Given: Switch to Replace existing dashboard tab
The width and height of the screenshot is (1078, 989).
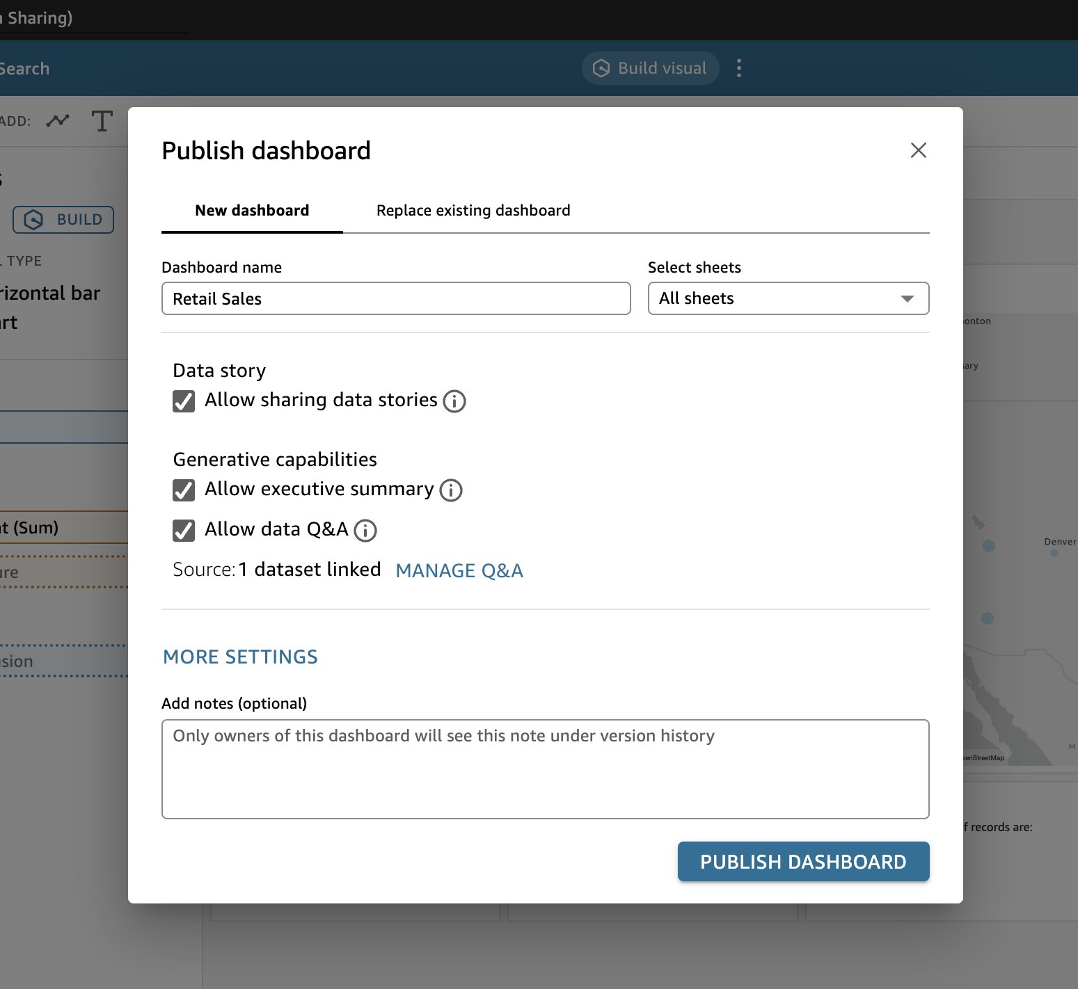Looking at the screenshot, I should coord(473,211).
